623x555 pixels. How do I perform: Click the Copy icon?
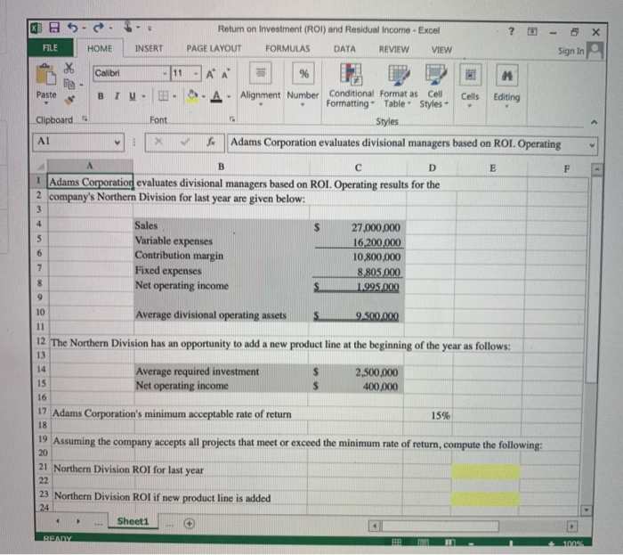[69, 84]
